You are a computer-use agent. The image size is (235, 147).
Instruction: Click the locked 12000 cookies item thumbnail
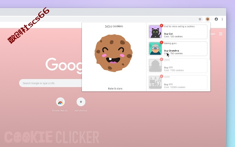click(155, 82)
